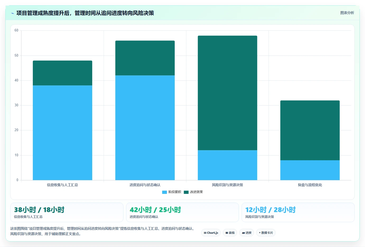Viewport: 365px width, 247px height.
Task: Click the light blue 阶段累积 legend swatch
Action: [x=164, y=192]
